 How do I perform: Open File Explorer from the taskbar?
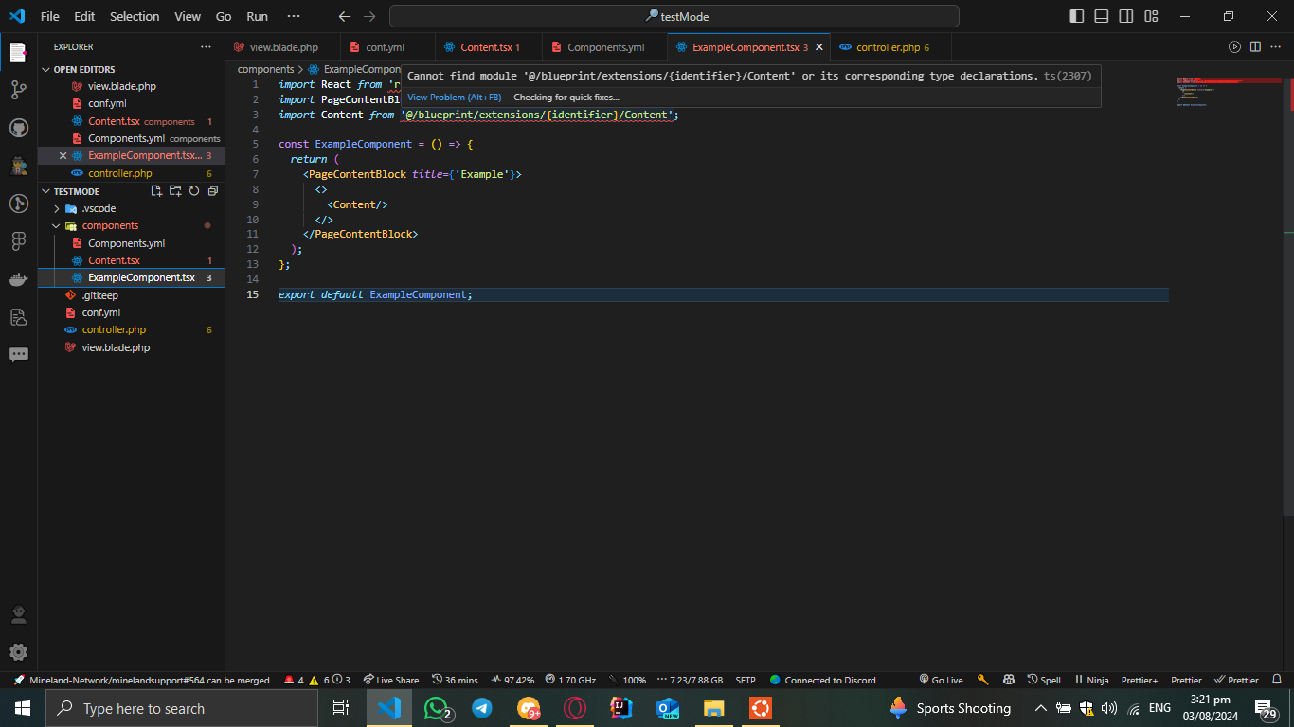click(713, 708)
